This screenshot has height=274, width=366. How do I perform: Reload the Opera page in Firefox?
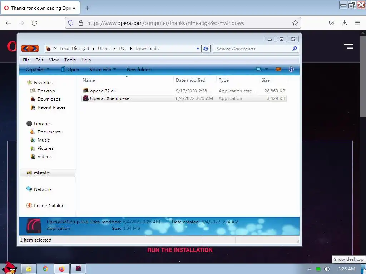[x=34, y=23]
